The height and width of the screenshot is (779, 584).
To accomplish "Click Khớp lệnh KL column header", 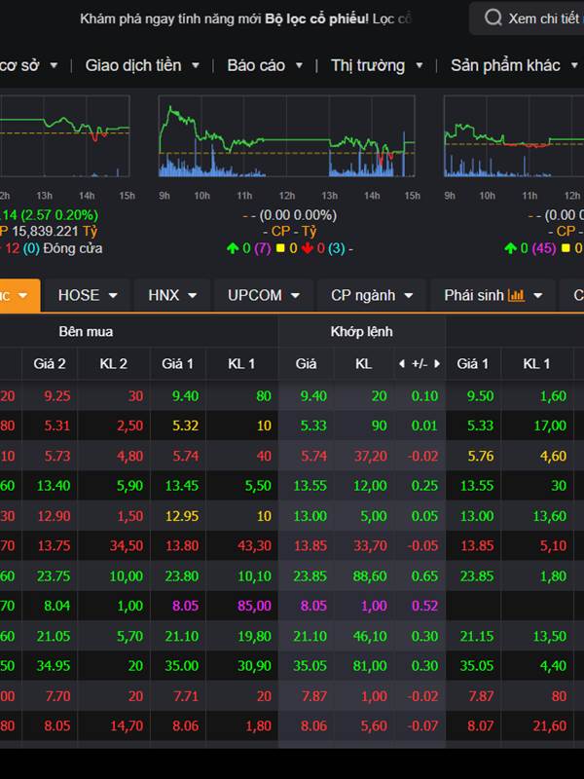I will coord(363,363).
